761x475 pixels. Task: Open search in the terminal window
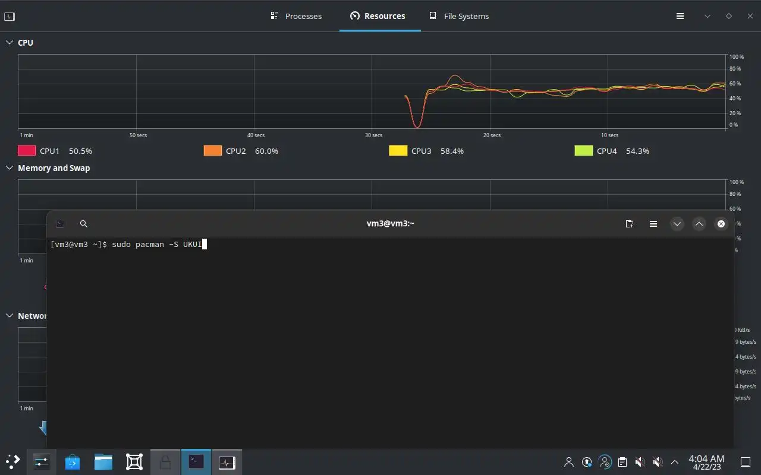click(84, 224)
